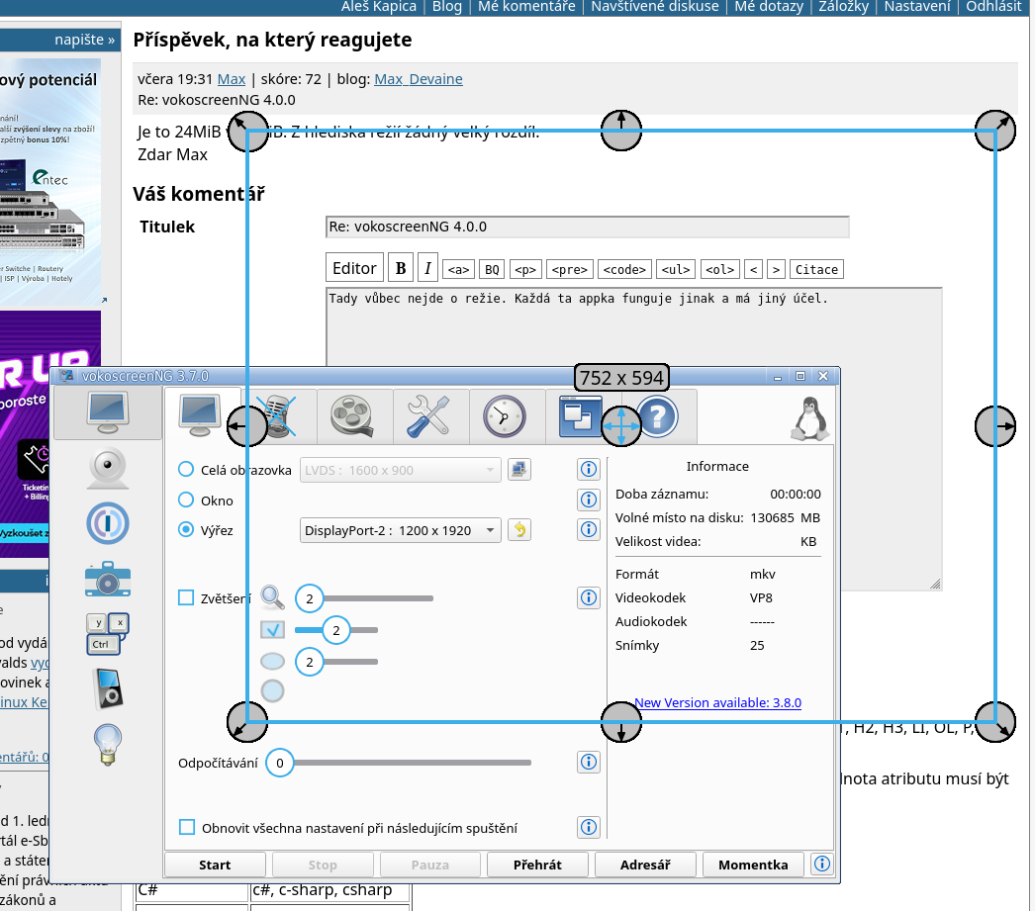1035x911 pixels.
Task: Open the DisplayPort-2 : 1200 x 1920 dropdown
Action: [400, 530]
